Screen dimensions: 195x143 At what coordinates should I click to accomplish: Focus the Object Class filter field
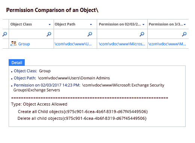pyautogui.click(x=31, y=34)
